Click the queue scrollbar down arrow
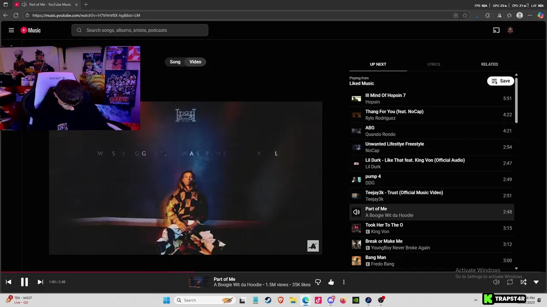Image resolution: width=547 pixels, height=307 pixels. pyautogui.click(x=516, y=269)
